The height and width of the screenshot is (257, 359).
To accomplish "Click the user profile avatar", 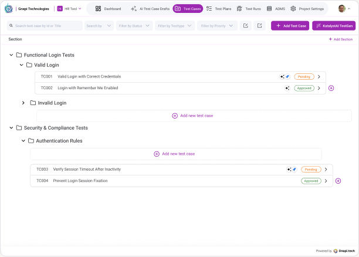I will pyautogui.click(x=342, y=9).
